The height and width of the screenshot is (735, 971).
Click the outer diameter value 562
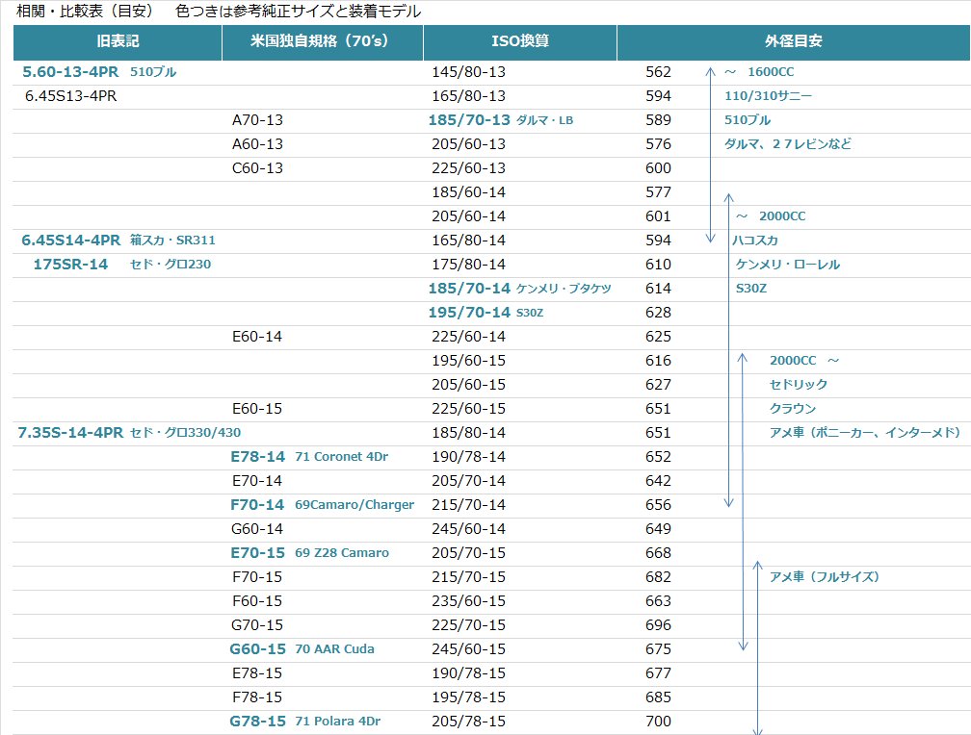coord(658,72)
